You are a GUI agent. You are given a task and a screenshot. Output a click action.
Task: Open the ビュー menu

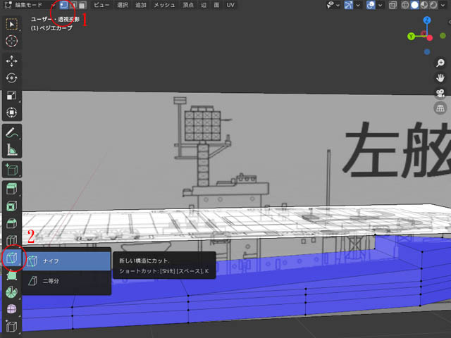pos(101,5)
